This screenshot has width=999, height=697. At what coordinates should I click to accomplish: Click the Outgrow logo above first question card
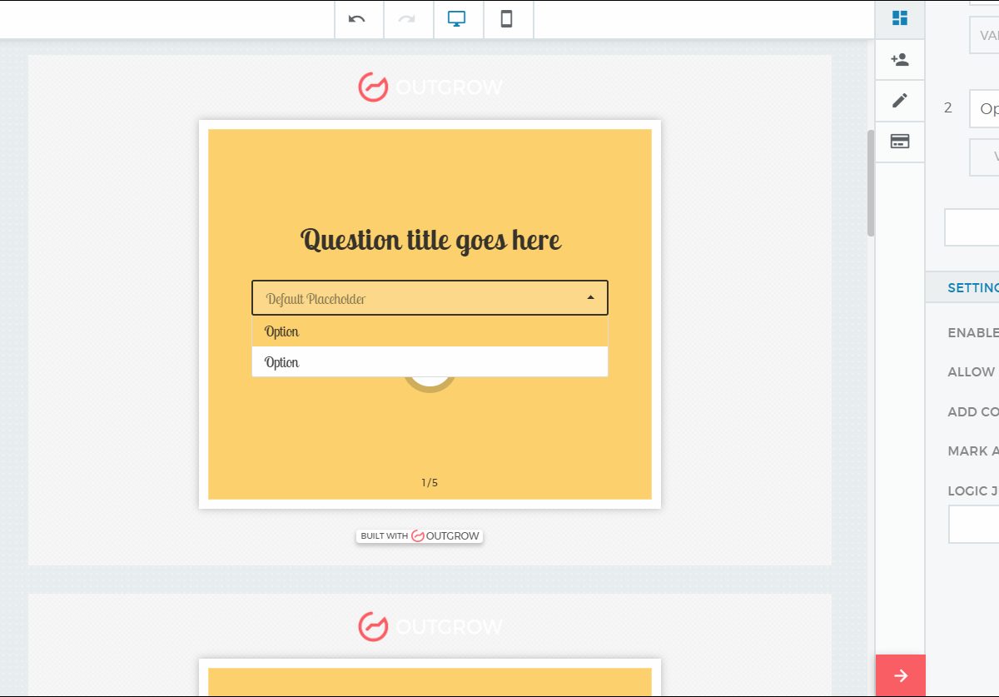click(430, 87)
